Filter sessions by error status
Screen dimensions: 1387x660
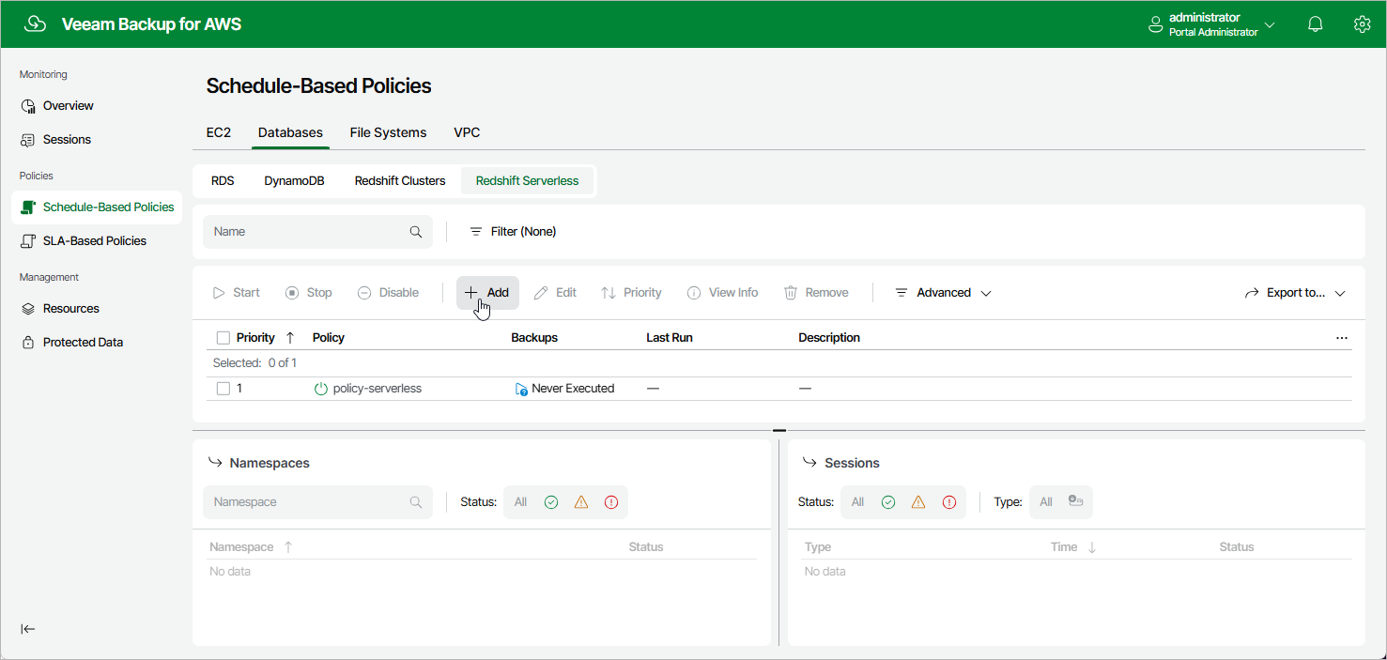pos(948,502)
